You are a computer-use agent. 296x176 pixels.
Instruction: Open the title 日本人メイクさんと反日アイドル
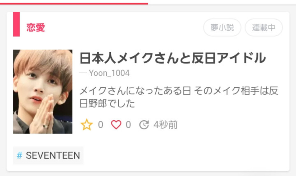(173, 58)
